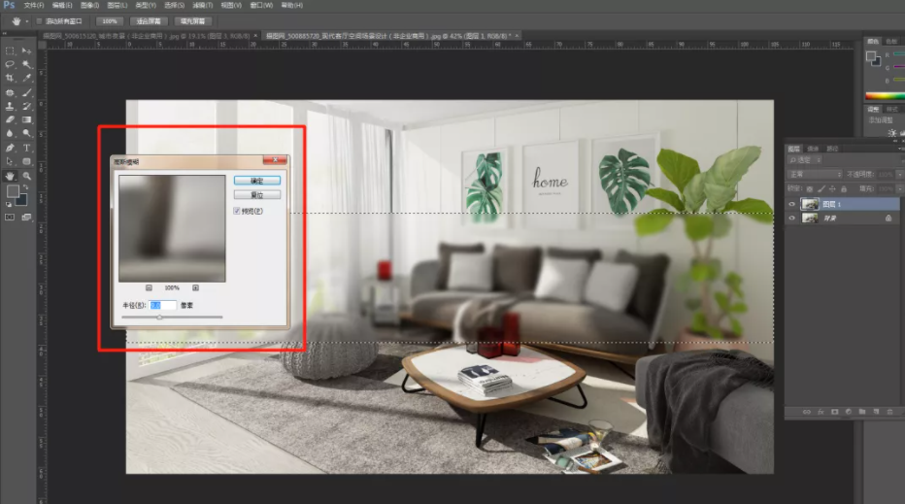The width and height of the screenshot is (905, 504).
Task: Toggle Scroll All Windows checkbox
Action: click(x=39, y=21)
